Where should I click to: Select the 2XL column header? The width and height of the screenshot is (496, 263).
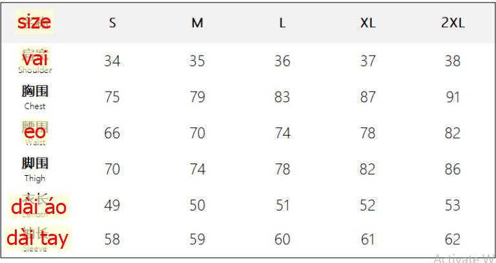point(453,23)
